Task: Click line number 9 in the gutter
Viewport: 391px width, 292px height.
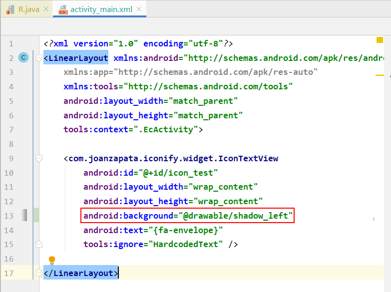Action: (11, 159)
